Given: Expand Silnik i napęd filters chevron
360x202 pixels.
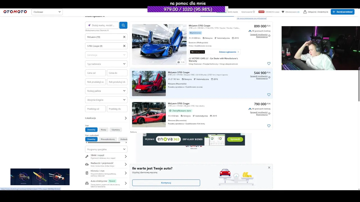Looking at the screenshot, I should click(125, 157).
